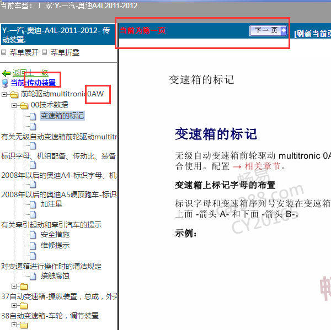Click the page icon beside 安全措施
This screenshot has width=331, height=330.
pos(33,235)
